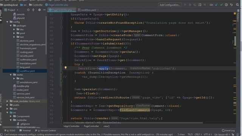Click the editor vertical scrollbar thumb
The height and width of the screenshot is (136, 242).
click(235, 41)
